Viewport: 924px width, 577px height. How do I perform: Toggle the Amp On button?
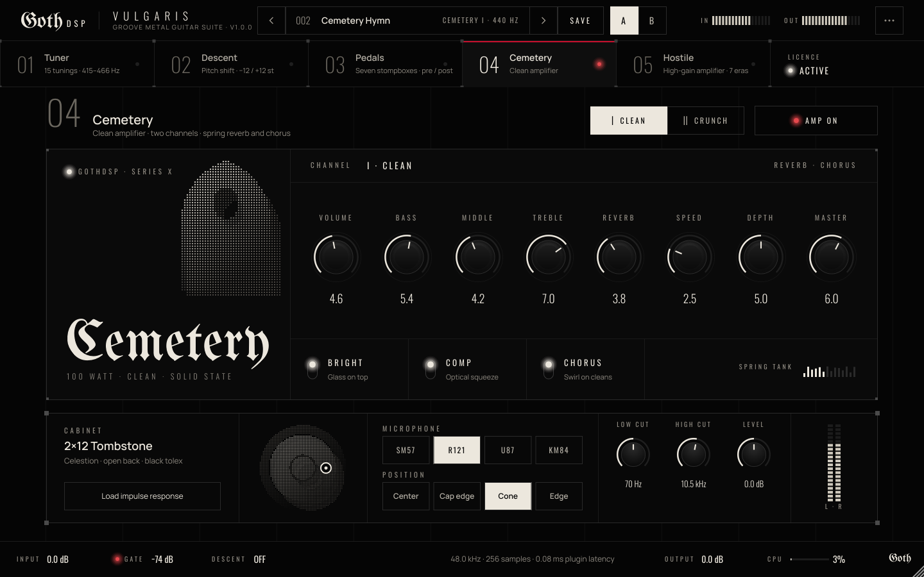[816, 121]
